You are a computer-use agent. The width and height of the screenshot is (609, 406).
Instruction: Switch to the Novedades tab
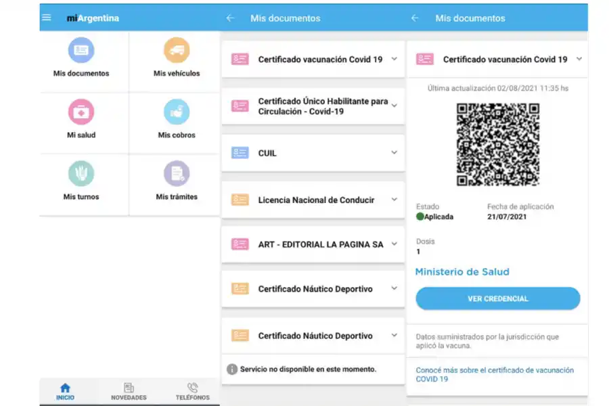tap(128, 391)
